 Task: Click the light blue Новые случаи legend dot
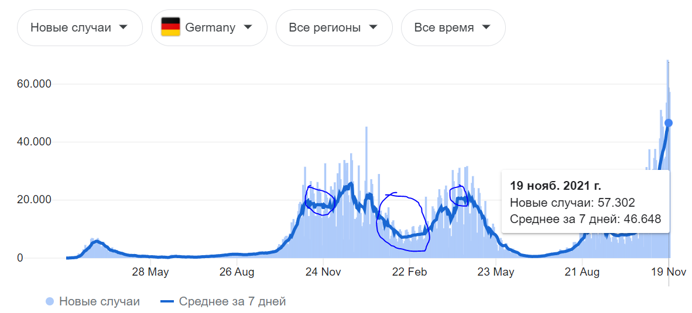point(50,301)
